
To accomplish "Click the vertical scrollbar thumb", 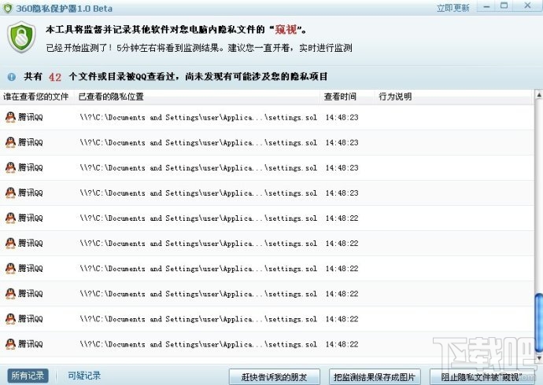I will pyautogui.click(x=538, y=323).
